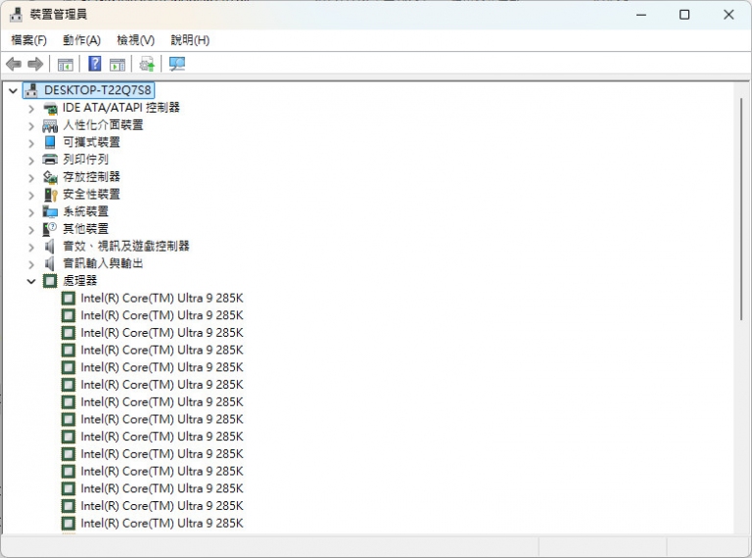This screenshot has width=752, height=558.
Task: Select the DESKTOP-T22Q7S8 tree label
Action: (x=97, y=90)
